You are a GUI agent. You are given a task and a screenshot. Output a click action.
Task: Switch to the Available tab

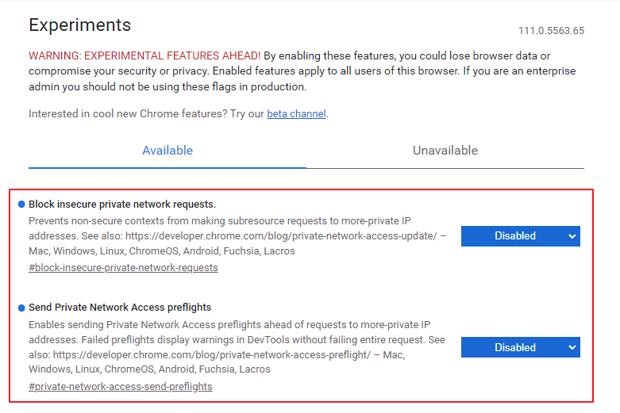pos(168,151)
